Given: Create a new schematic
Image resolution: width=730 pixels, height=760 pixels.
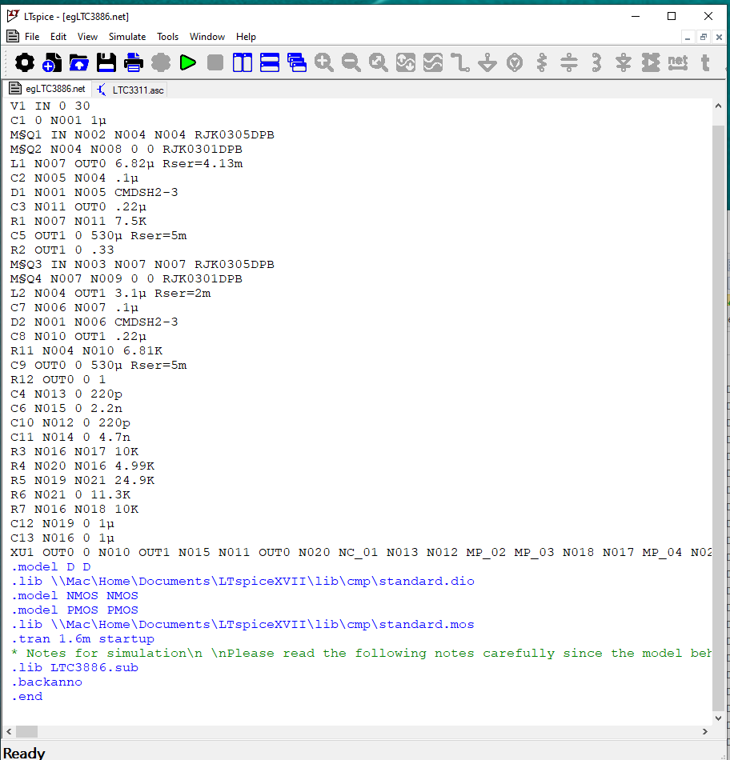Looking at the screenshot, I should tap(52, 62).
